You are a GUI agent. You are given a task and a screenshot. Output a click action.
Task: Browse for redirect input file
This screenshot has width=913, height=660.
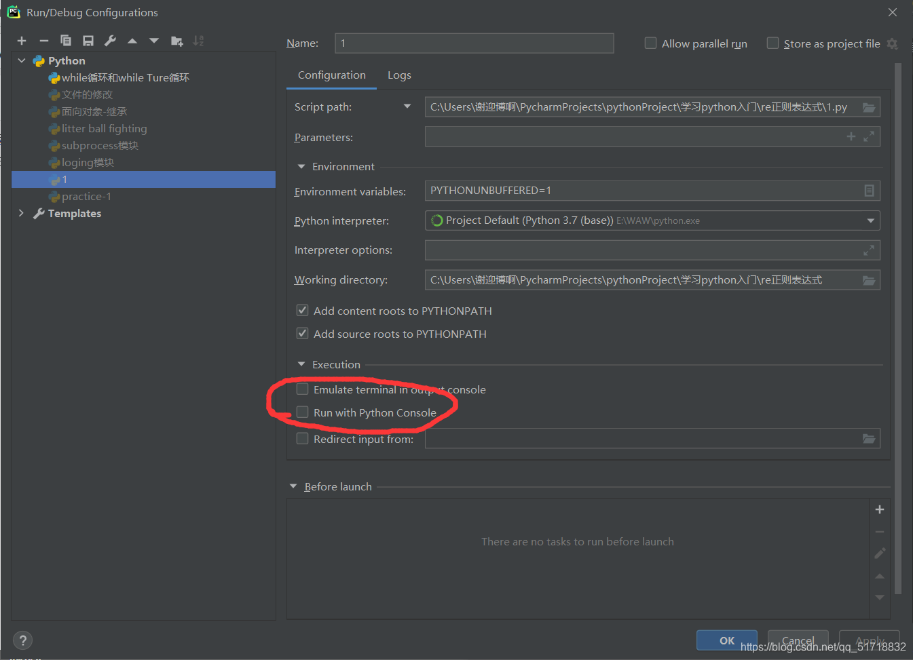[x=869, y=438]
